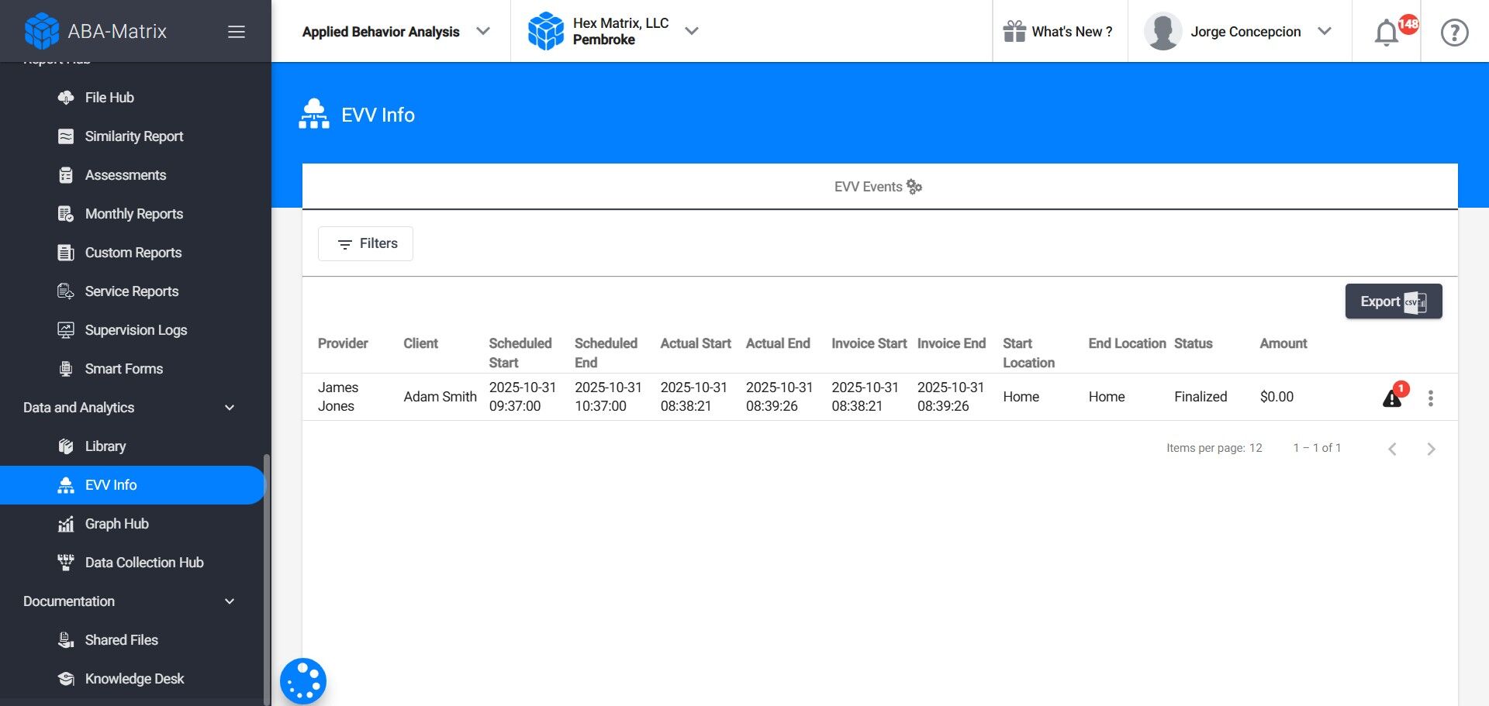Collapse the Documentation section
This screenshot has height=706, width=1489.
click(230, 601)
